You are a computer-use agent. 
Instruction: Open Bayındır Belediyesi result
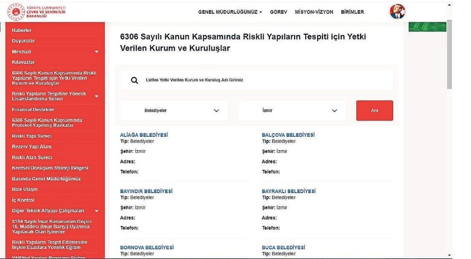(146, 192)
